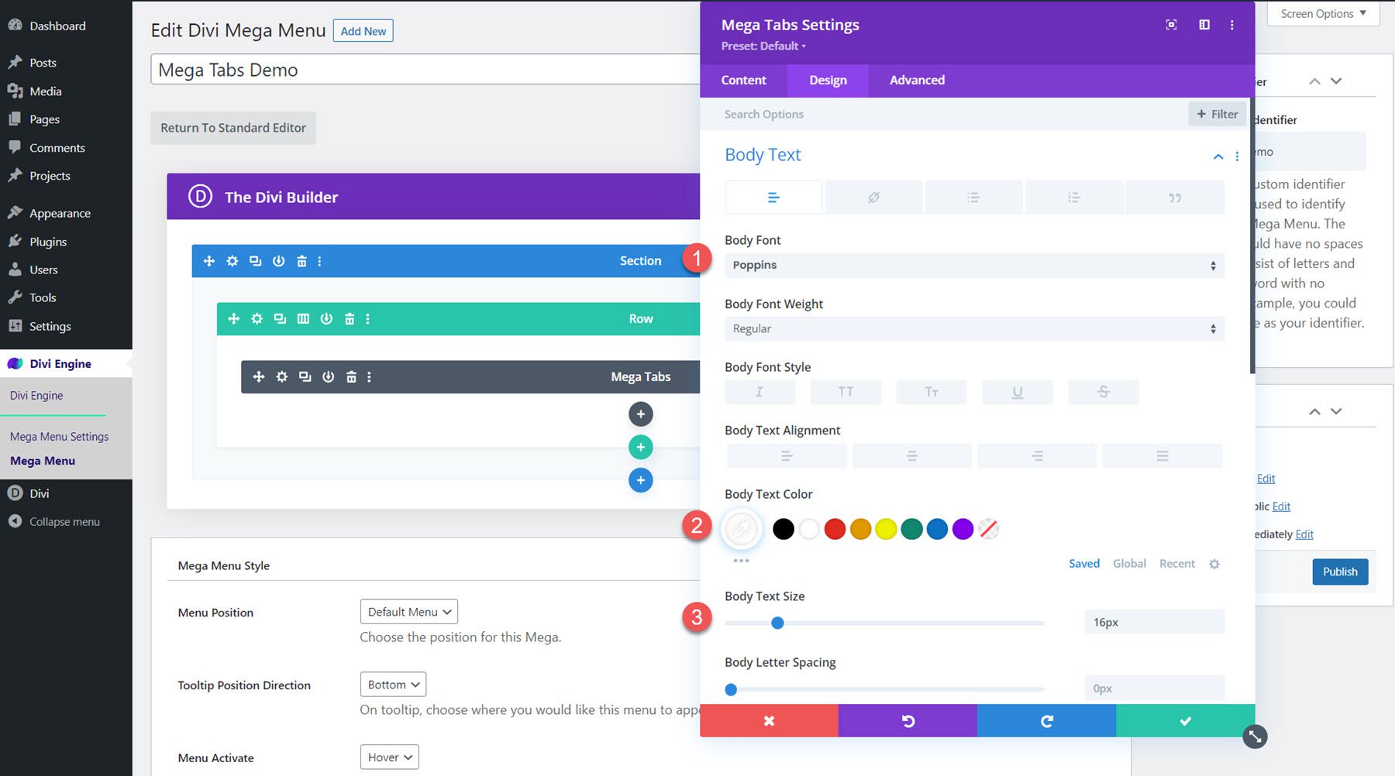Screen dimensions: 1395x776
Task: Change the Row column layout icon
Action: pos(303,318)
